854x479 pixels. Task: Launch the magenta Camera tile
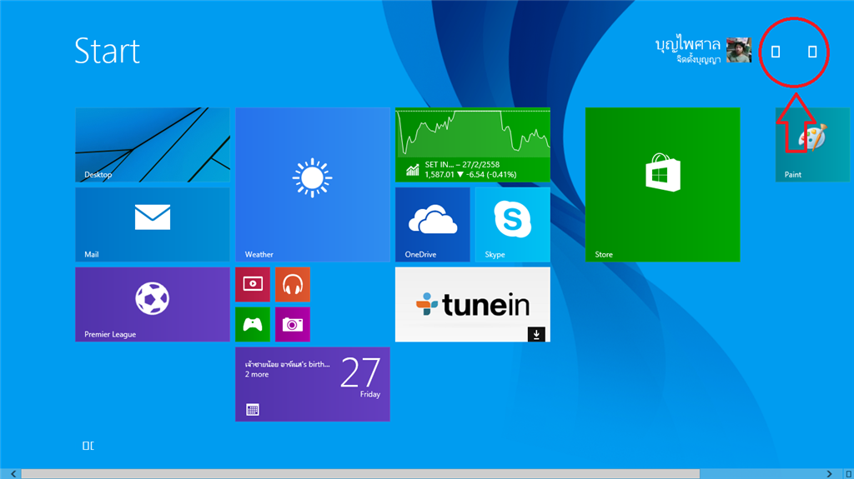(293, 324)
